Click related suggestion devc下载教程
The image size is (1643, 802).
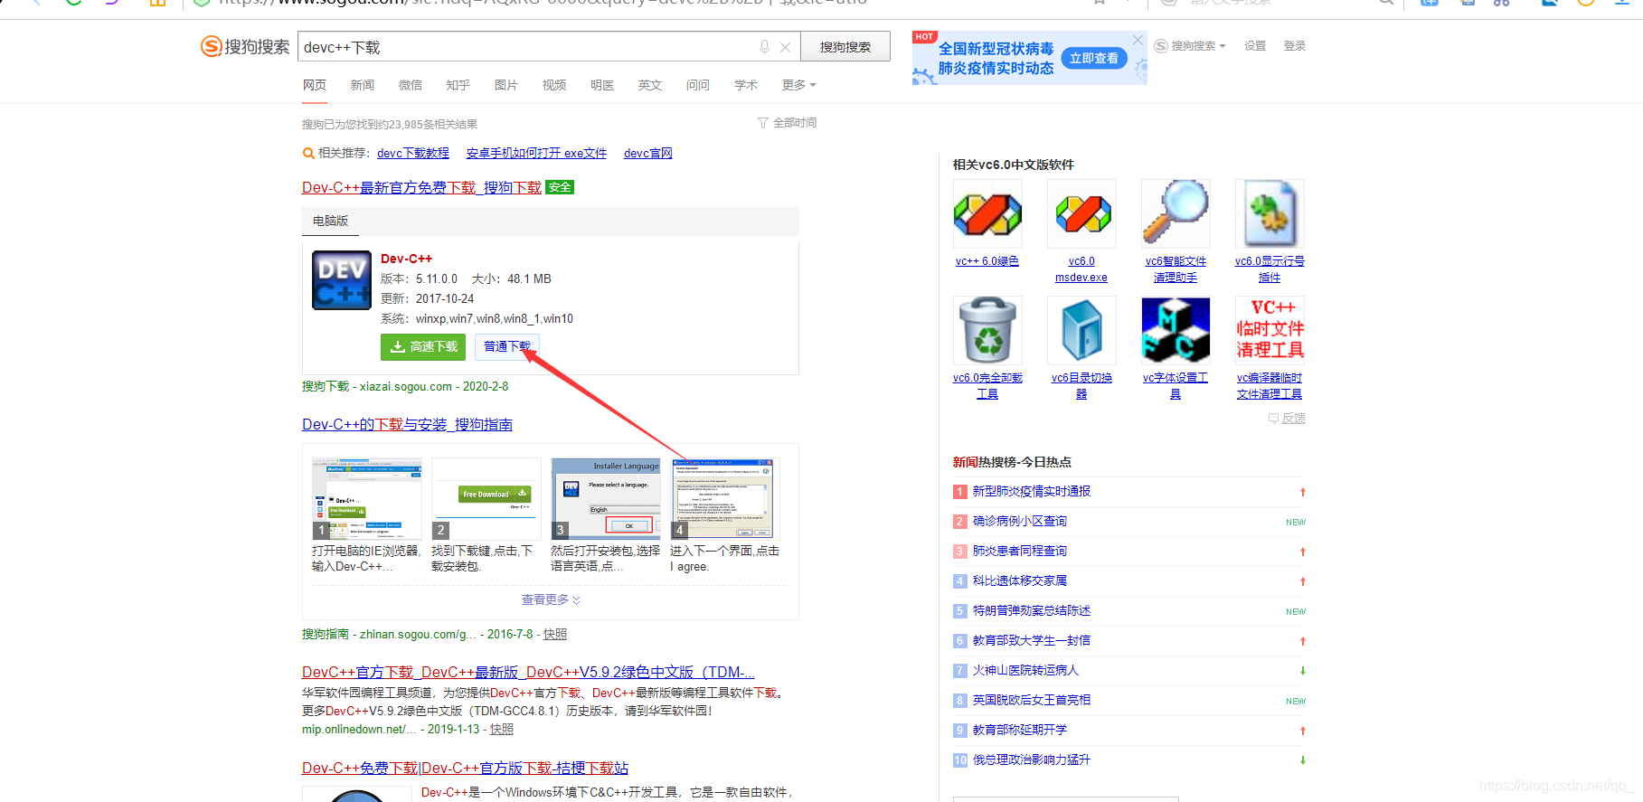pyautogui.click(x=413, y=154)
